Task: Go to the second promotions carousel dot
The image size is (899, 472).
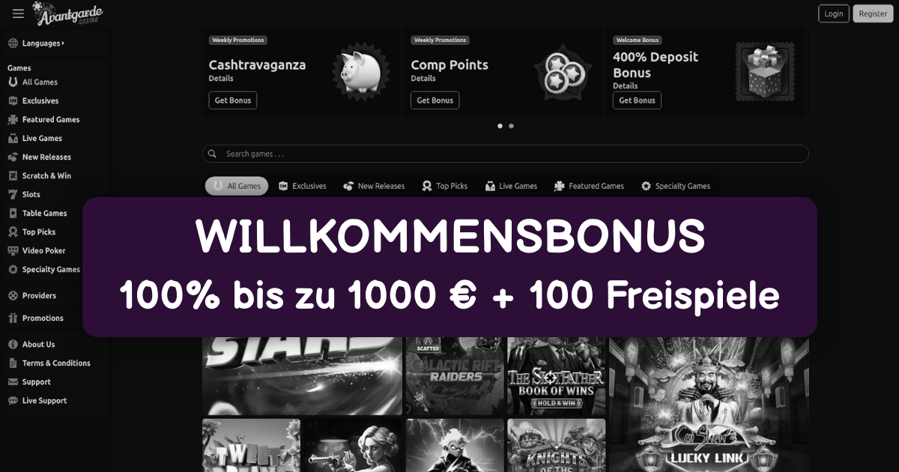Action: (x=511, y=126)
